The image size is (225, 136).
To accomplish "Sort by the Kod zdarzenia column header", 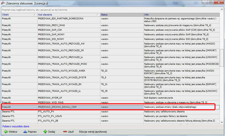I will coord(69,15).
